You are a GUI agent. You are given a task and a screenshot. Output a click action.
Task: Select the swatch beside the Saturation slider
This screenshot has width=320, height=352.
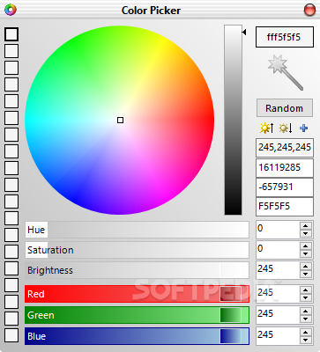coord(11,252)
